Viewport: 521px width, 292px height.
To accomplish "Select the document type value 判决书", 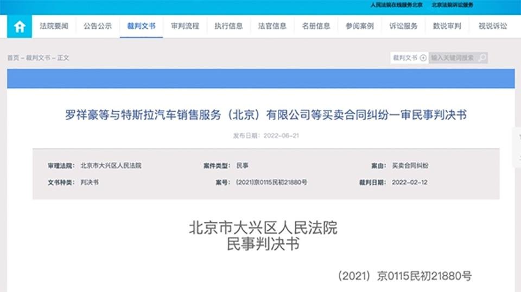I will 90,182.
